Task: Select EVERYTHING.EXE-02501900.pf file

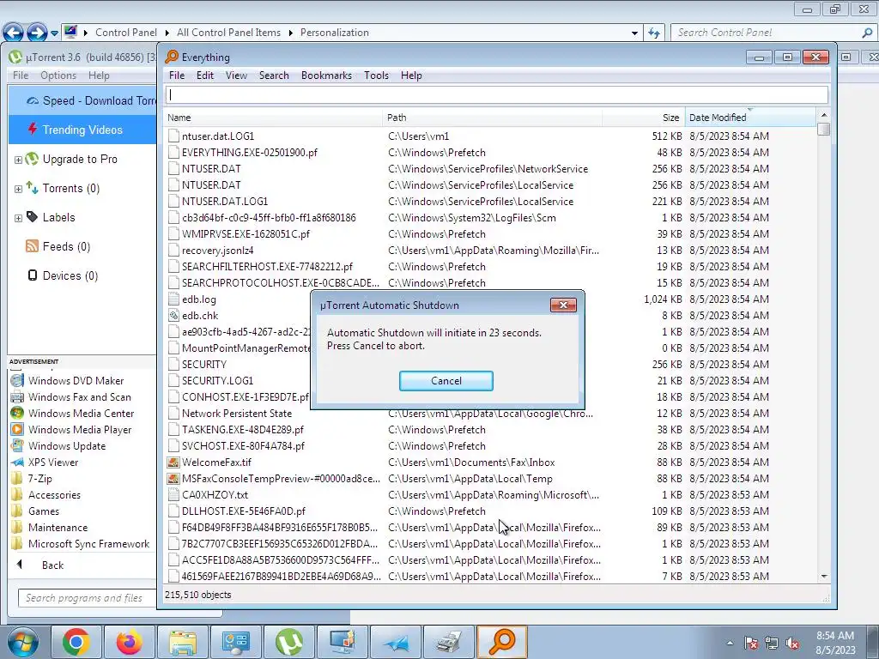Action: (x=250, y=153)
